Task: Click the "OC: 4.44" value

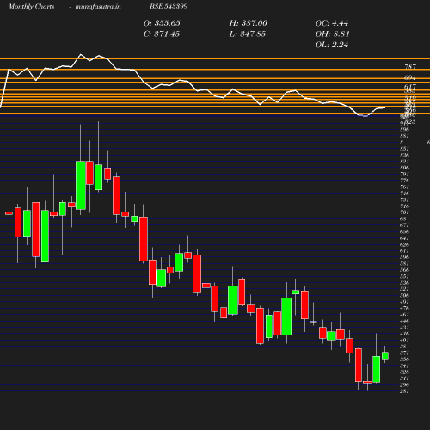Action: tap(332, 23)
